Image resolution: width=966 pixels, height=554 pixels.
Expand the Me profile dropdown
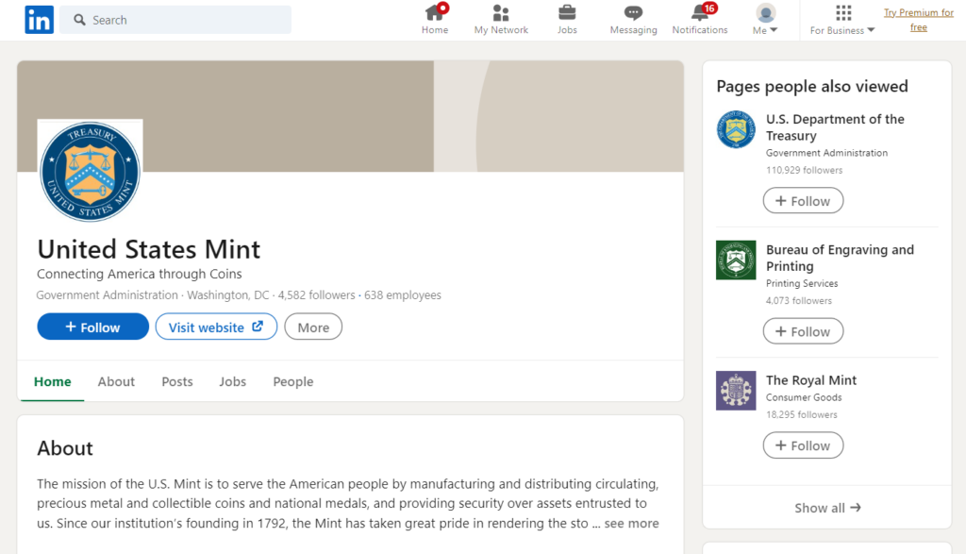(x=765, y=19)
